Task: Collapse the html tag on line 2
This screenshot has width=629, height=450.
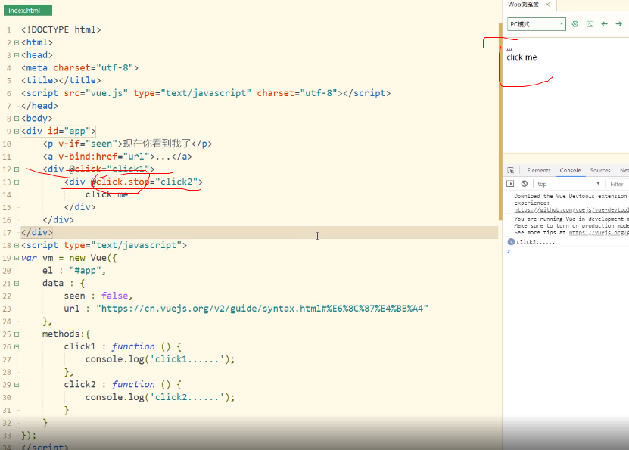Action: [17, 42]
